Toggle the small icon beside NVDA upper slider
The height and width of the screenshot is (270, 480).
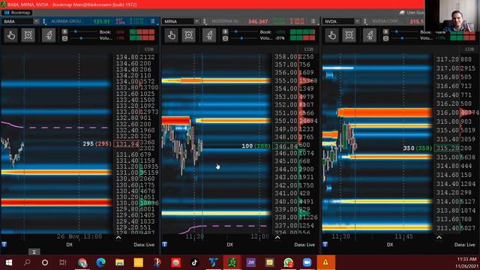[385, 31]
